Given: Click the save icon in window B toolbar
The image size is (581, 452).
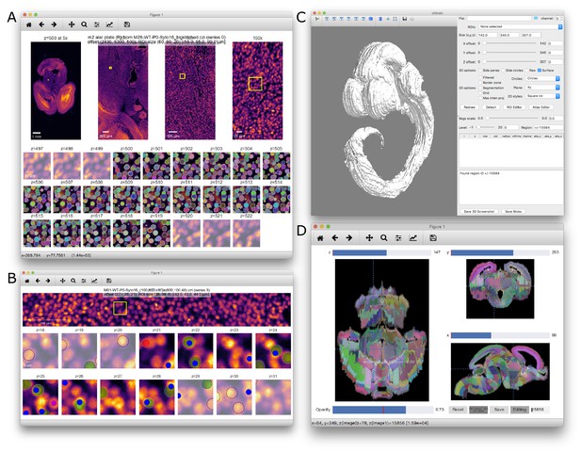Looking at the screenshot, I should point(109,281).
